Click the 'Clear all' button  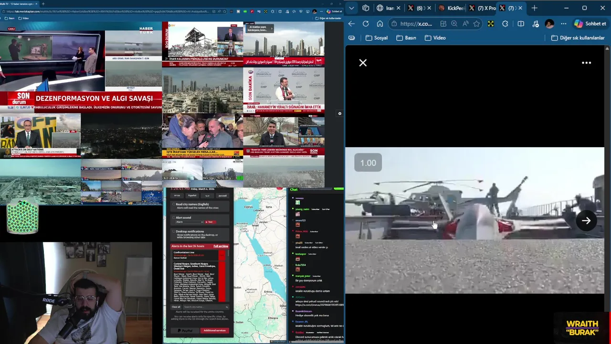(x=176, y=307)
